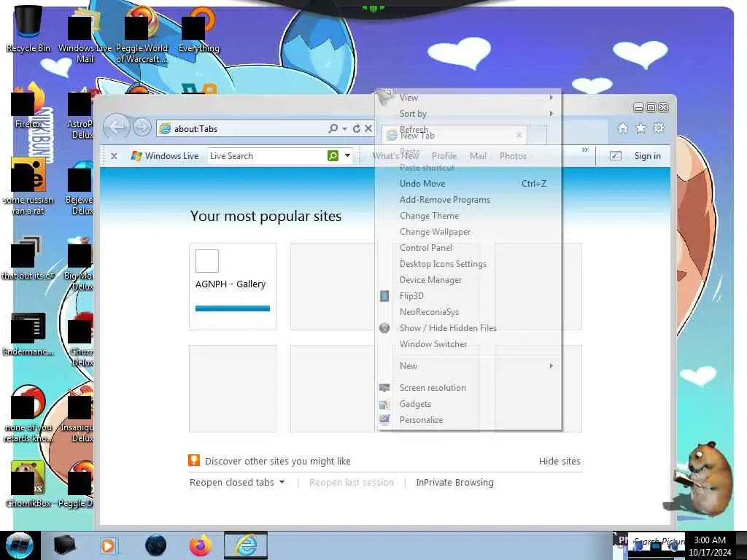
Task: Click the toolbar checkmark page icon
Action: tap(616, 156)
